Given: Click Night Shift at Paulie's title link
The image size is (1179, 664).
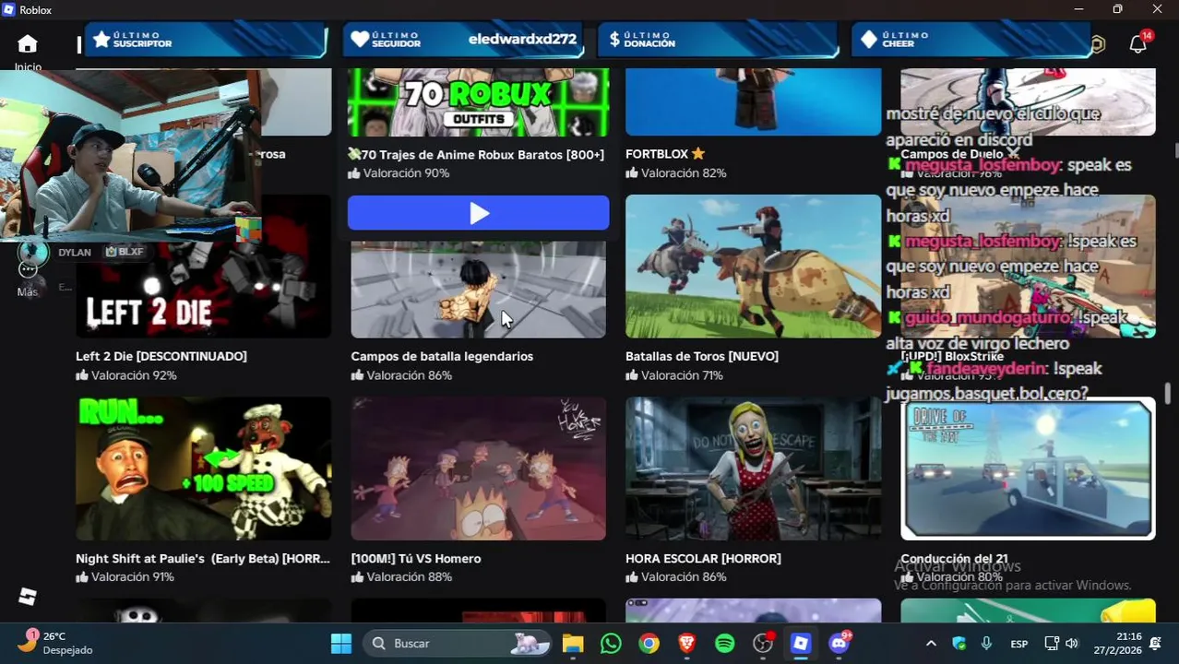Looking at the screenshot, I should point(203,558).
